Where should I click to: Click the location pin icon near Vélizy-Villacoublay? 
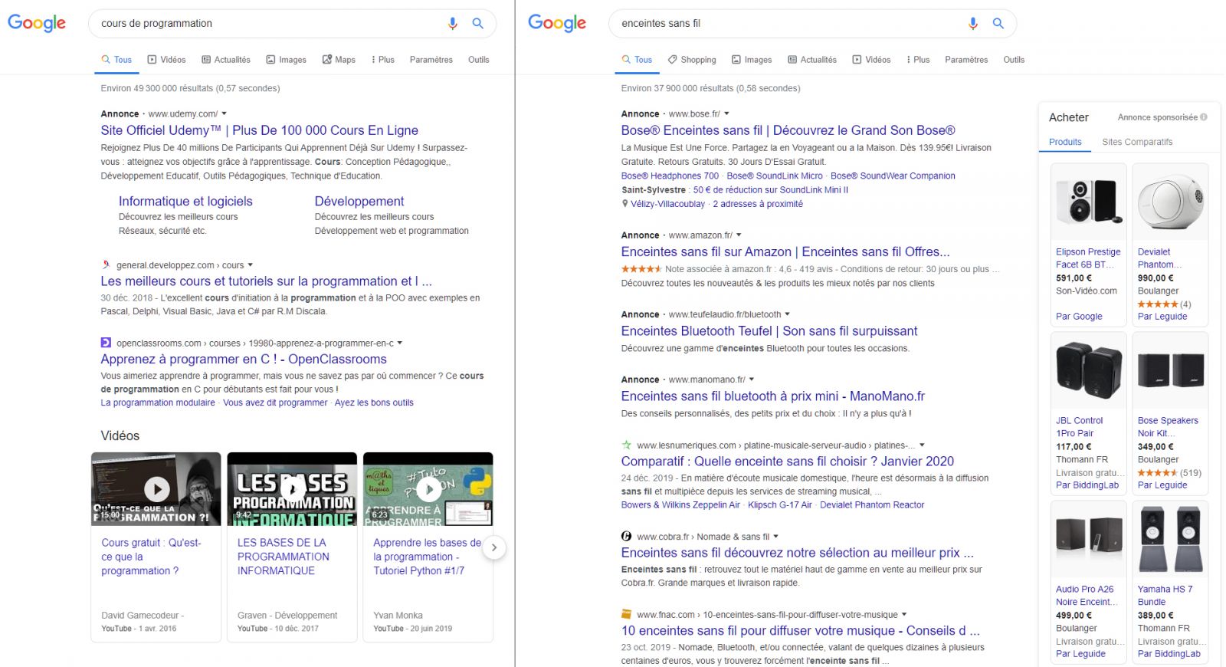point(624,204)
